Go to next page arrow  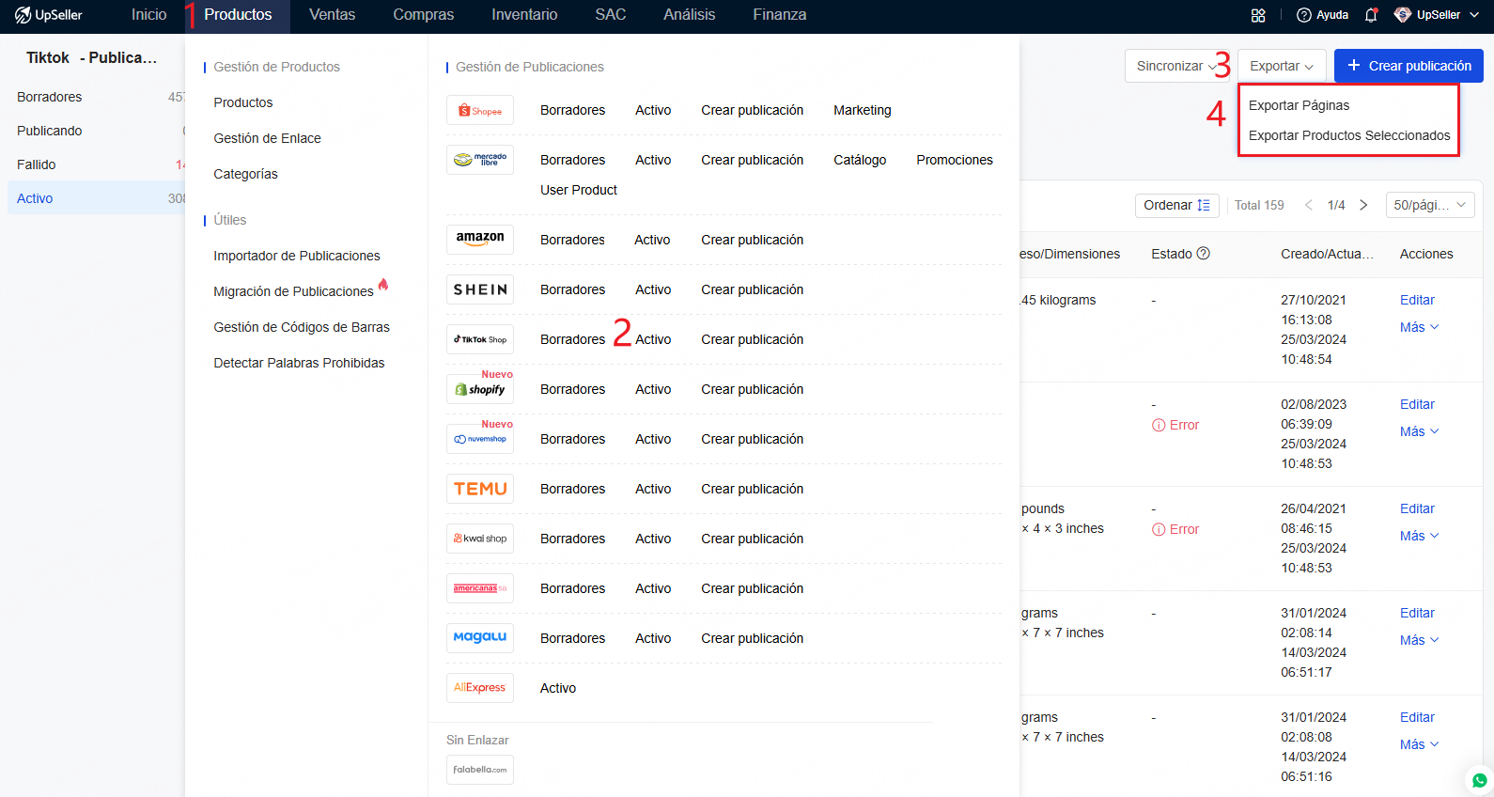coord(1363,205)
